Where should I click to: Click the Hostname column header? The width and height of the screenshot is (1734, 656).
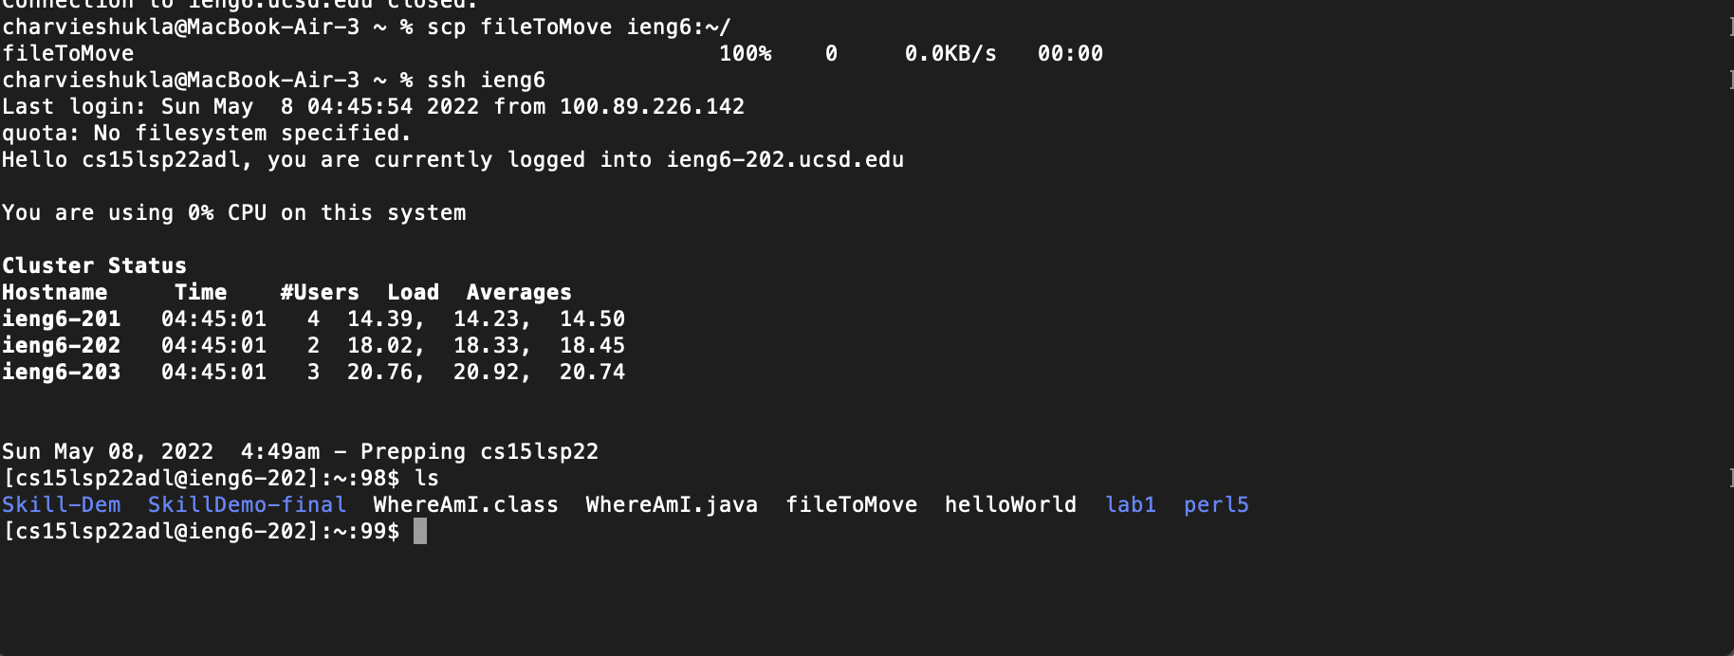point(54,292)
